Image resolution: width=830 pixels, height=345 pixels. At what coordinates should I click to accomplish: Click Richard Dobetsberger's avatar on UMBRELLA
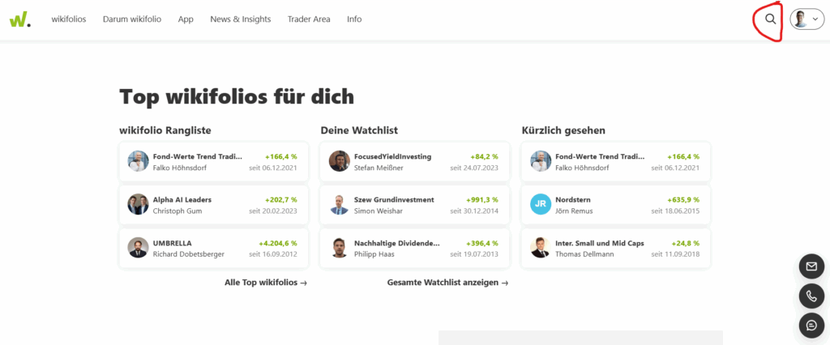[138, 248]
